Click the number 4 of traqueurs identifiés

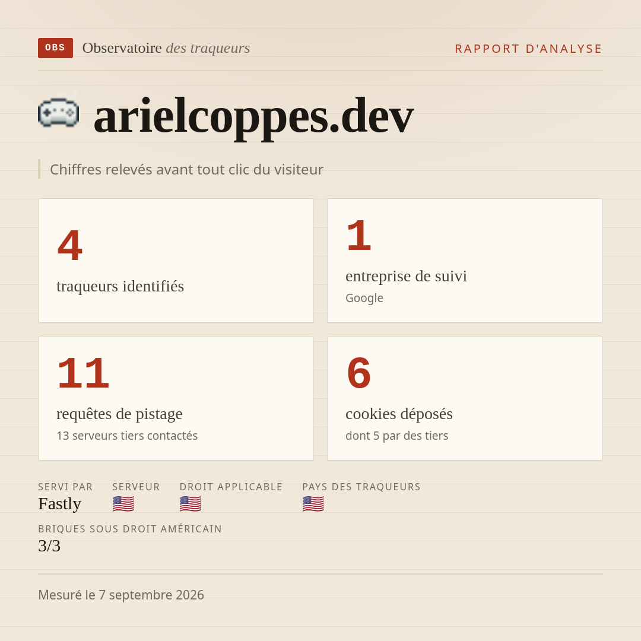pos(70,246)
